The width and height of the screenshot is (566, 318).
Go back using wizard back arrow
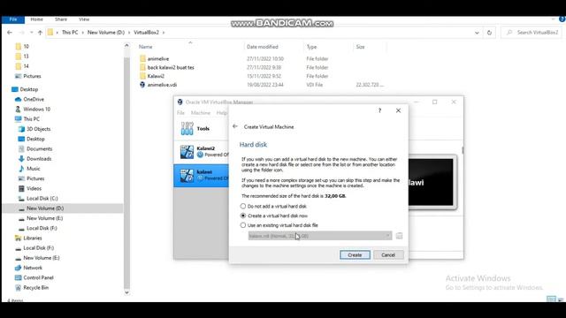[235, 126]
